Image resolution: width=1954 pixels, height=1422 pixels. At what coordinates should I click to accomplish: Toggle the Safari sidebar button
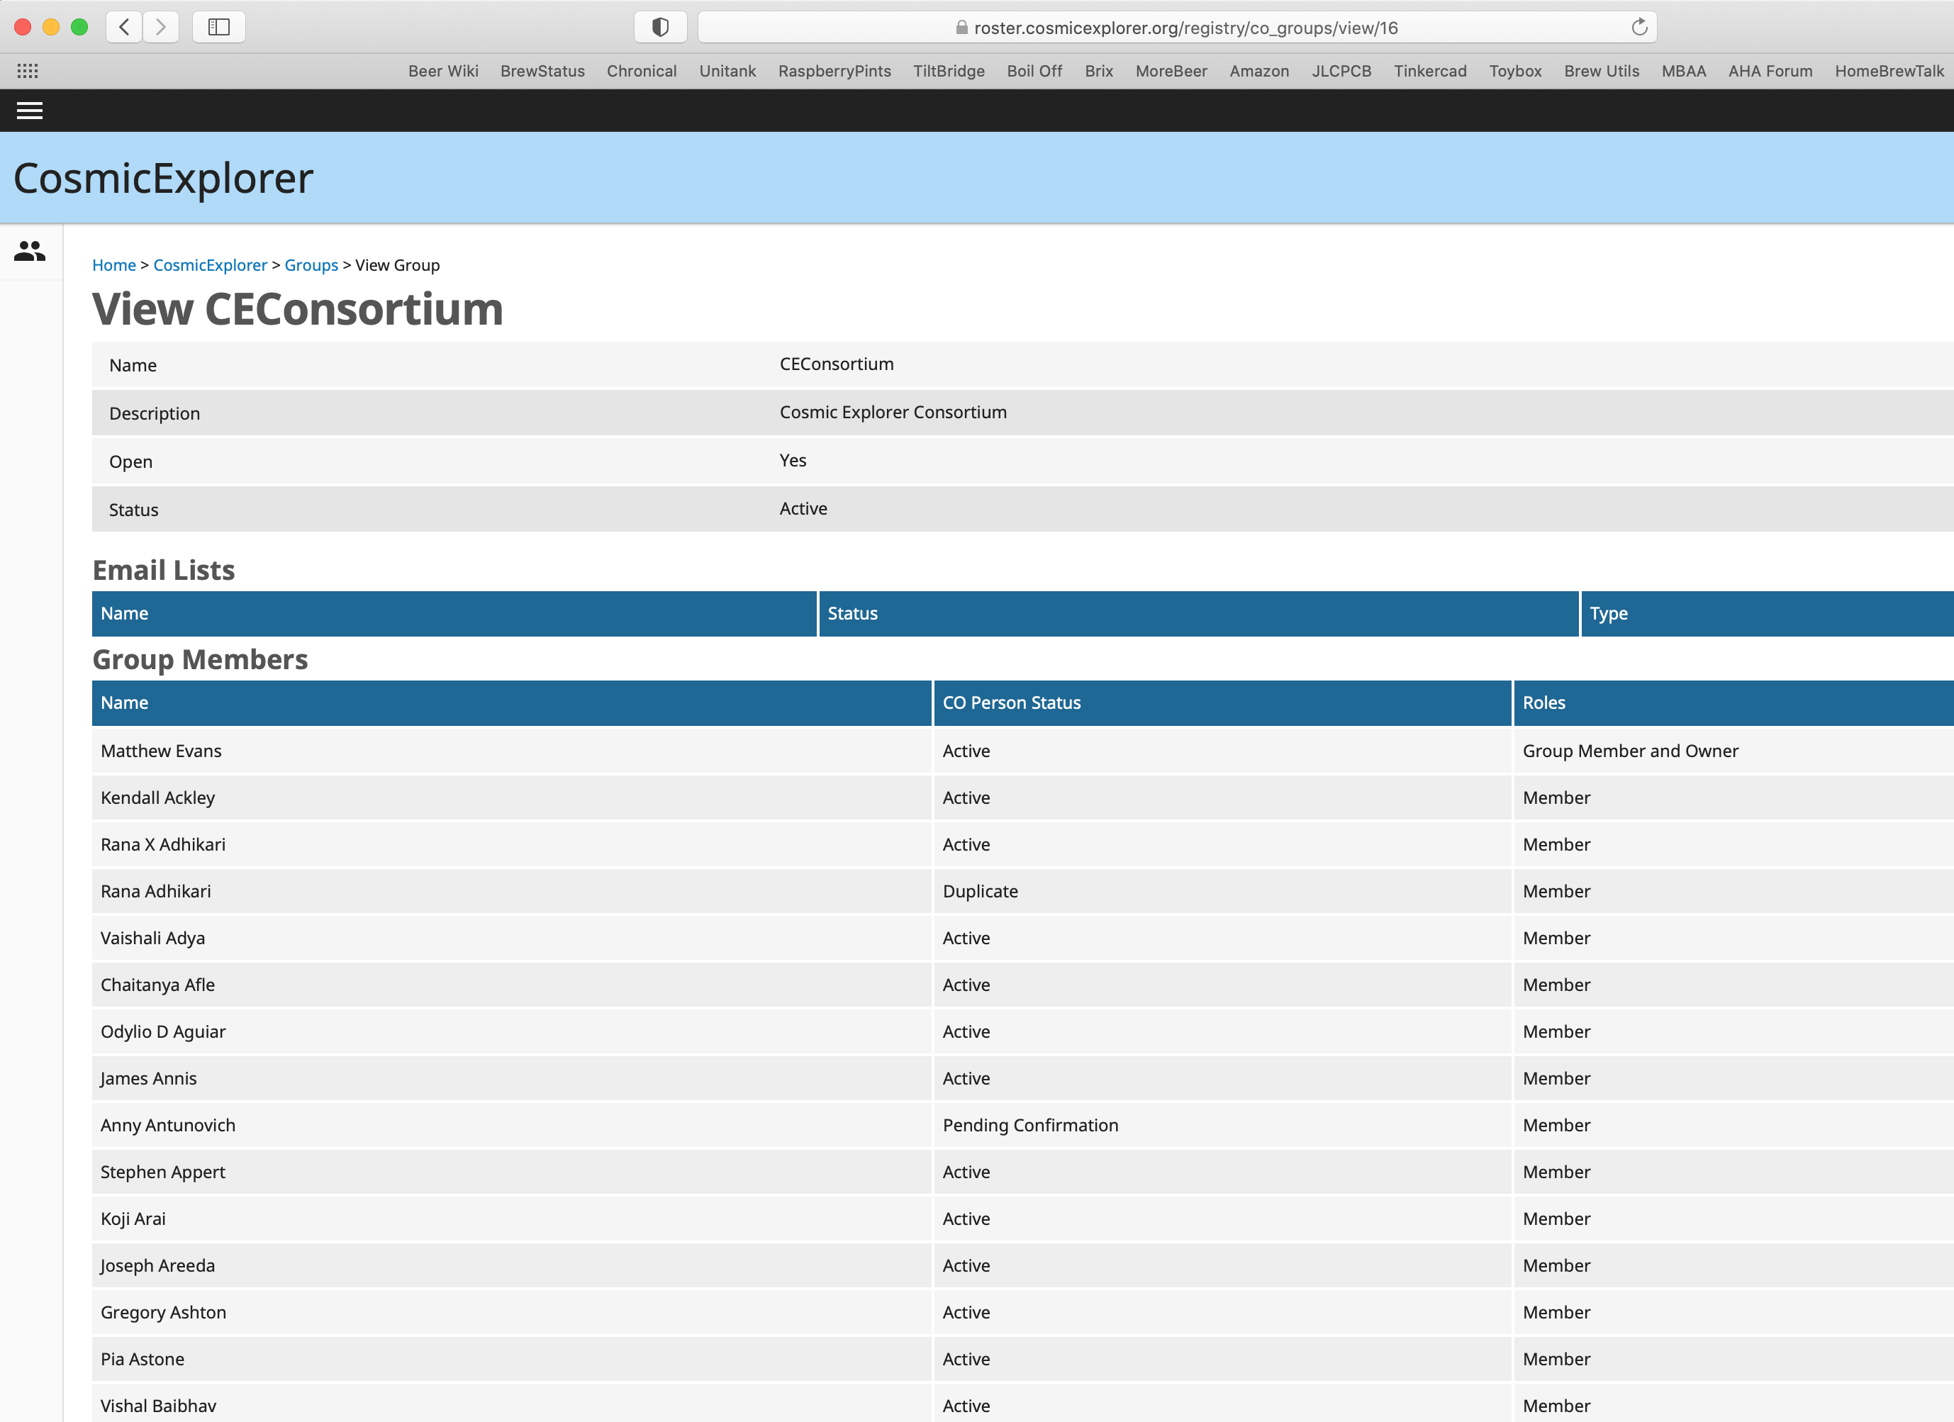coord(219,27)
